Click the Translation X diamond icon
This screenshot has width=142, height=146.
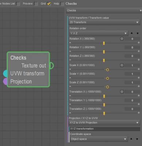pyautogui.click(x=122, y=92)
